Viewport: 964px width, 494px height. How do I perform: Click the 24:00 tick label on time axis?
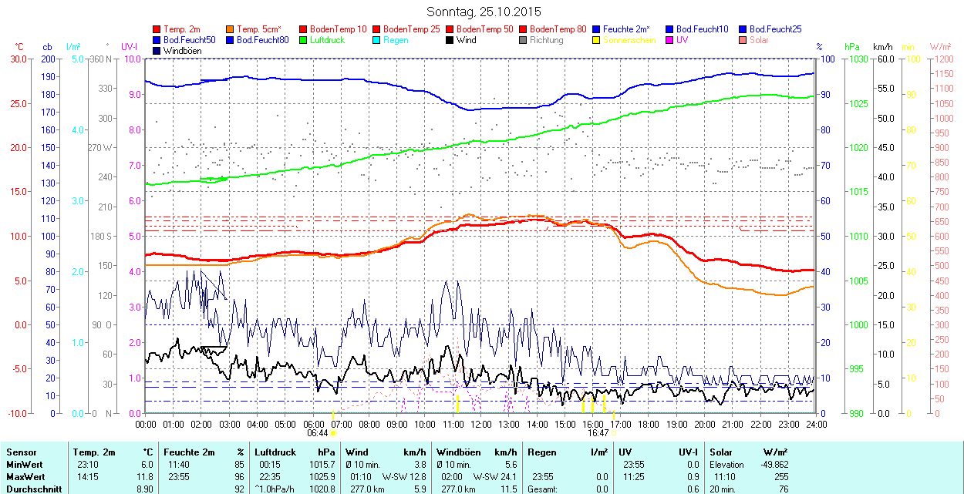[x=816, y=424]
